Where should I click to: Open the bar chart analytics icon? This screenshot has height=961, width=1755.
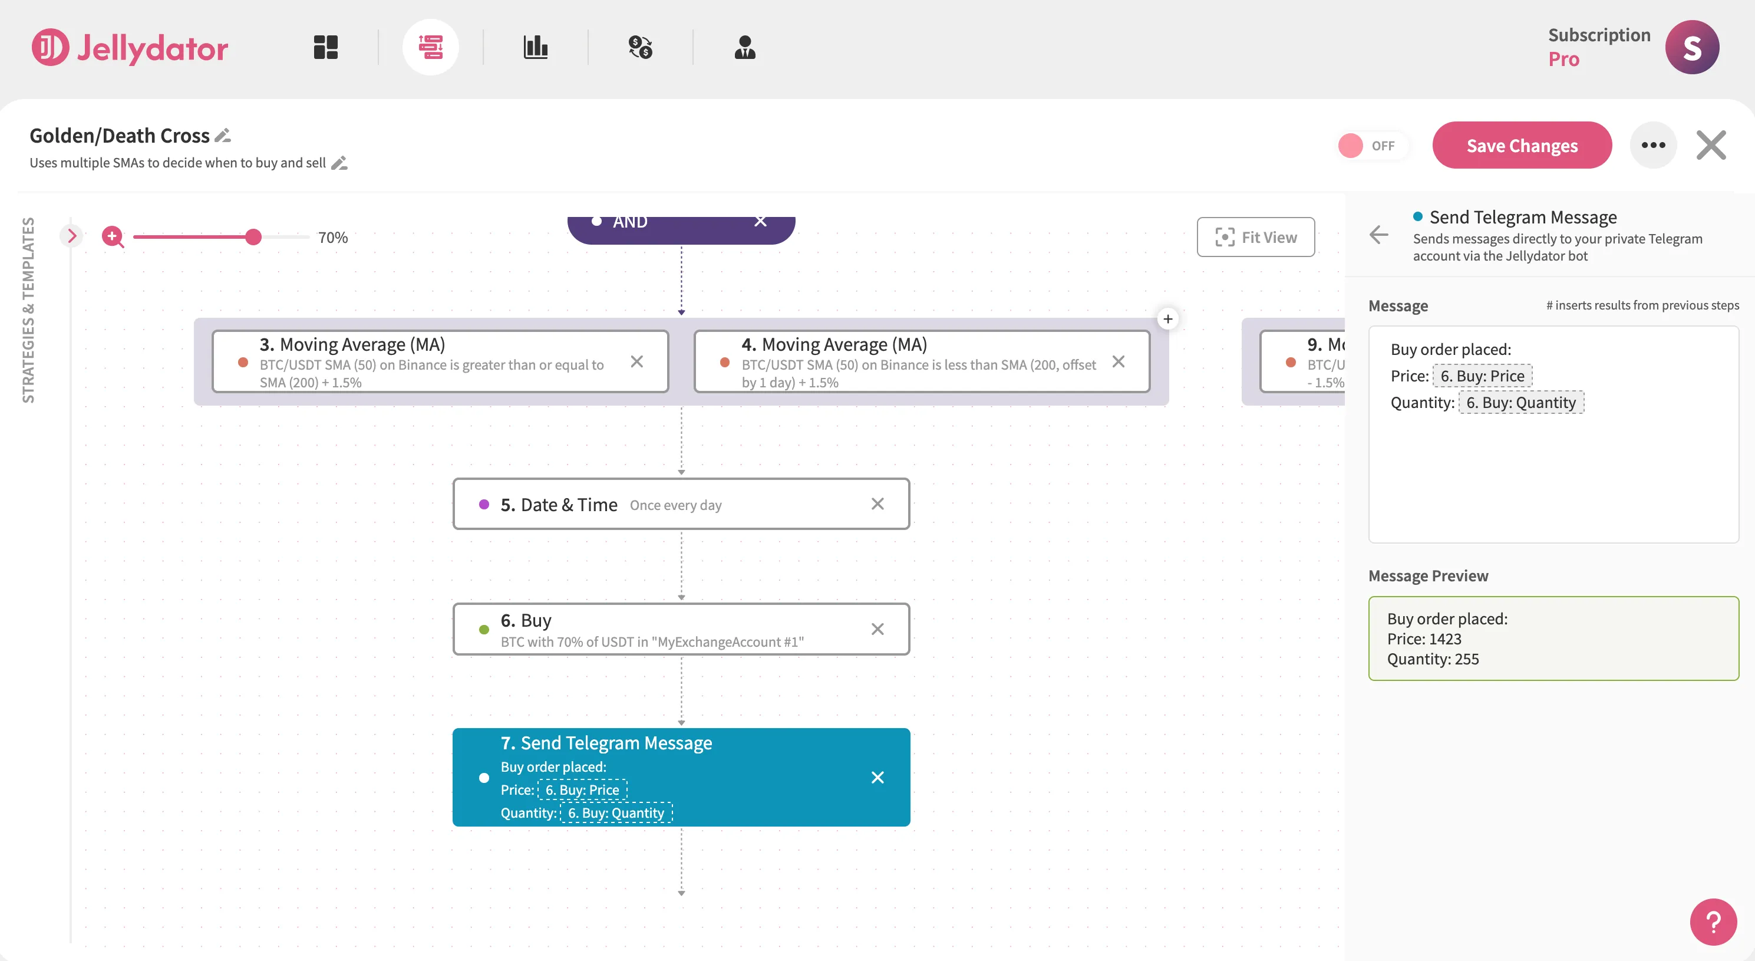click(x=536, y=47)
